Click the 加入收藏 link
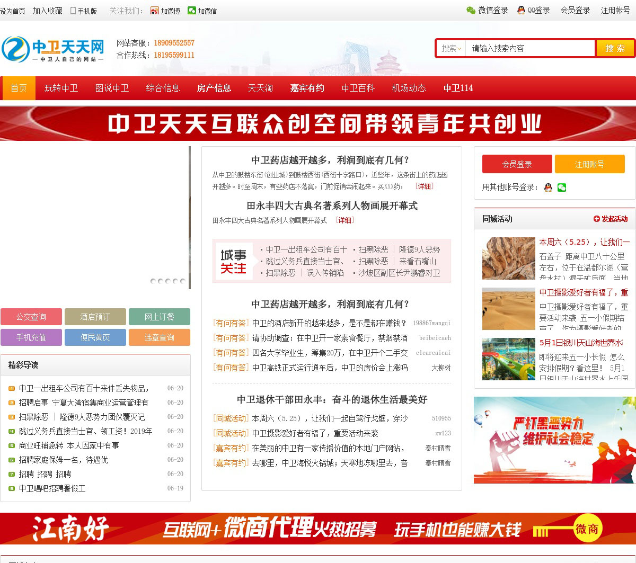The height and width of the screenshot is (563, 636). tap(48, 11)
